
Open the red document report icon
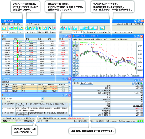[x=65, y=28]
